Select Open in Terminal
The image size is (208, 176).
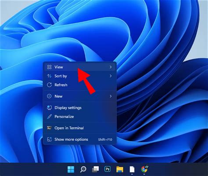pos(80,128)
